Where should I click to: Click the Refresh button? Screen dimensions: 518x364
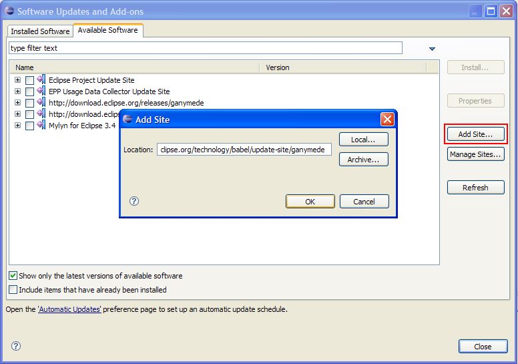tap(475, 188)
